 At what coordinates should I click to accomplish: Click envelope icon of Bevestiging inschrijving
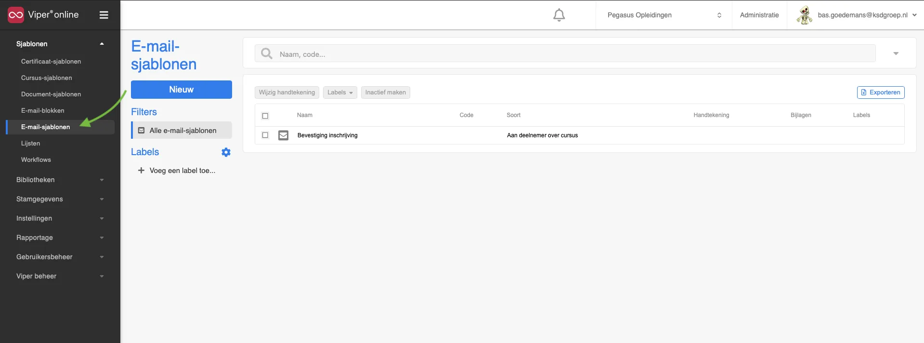(284, 135)
